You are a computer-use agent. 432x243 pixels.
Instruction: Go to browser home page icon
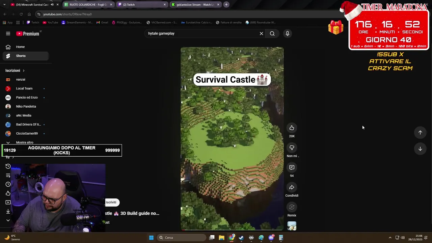[29, 14]
